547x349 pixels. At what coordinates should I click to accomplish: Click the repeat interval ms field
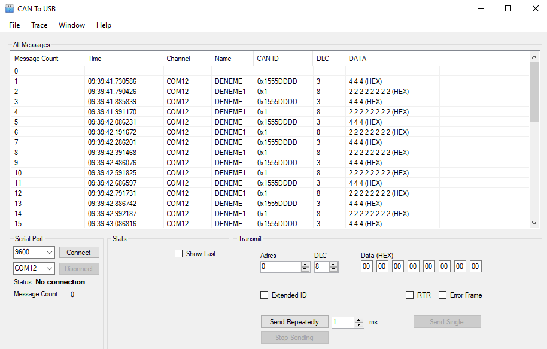pyautogui.click(x=344, y=322)
